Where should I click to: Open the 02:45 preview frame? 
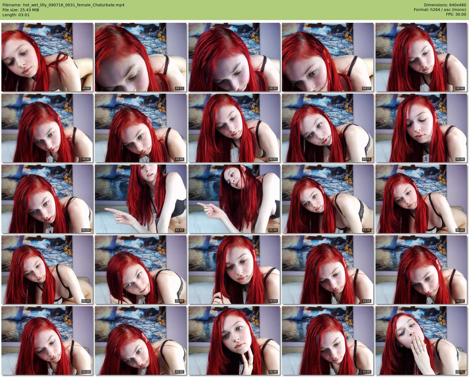tap(328, 340)
